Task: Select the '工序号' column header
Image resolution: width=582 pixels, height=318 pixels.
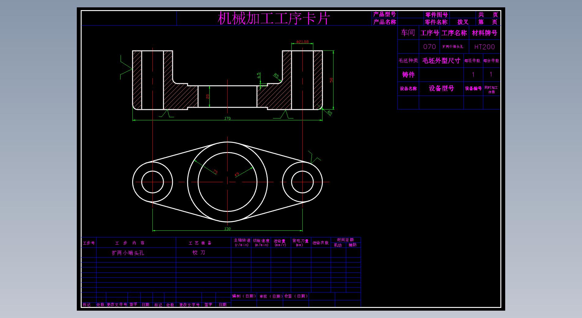Action: 430,33
